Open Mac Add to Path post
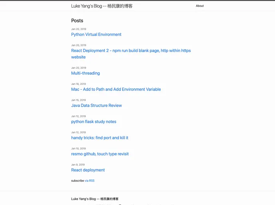Viewport: 275px width, 205px height. pos(116,89)
